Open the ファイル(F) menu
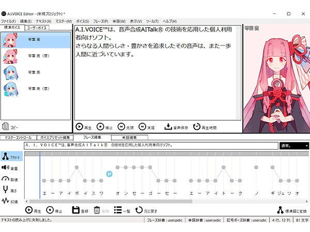Screen dimensions: 310x232 (x=8, y=21)
